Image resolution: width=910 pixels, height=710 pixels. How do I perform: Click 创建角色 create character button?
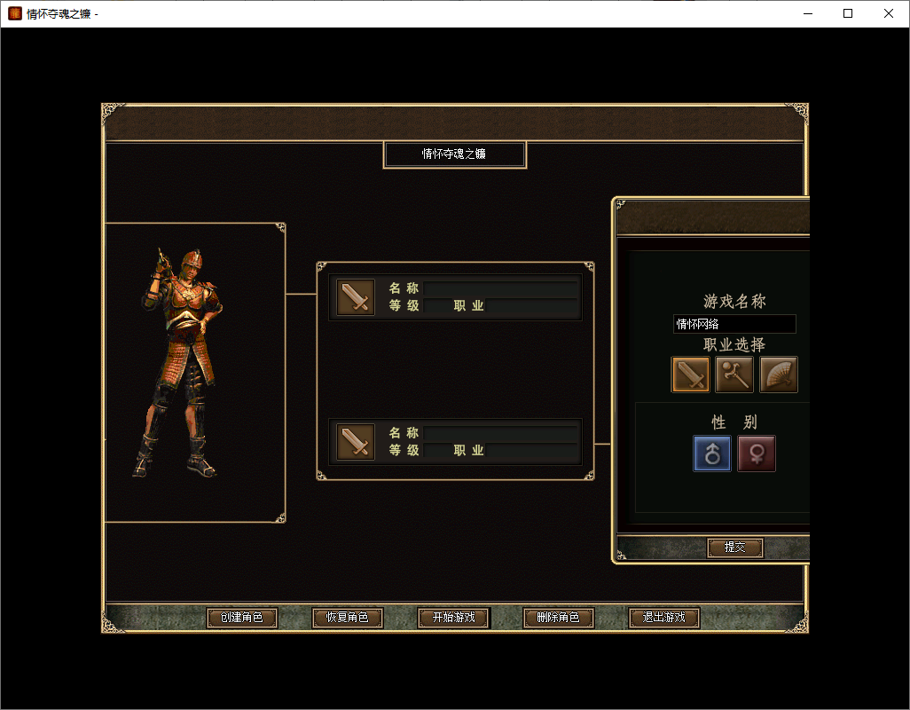pos(241,617)
